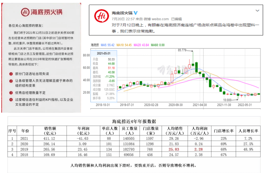Click the 2021-05-31 date in tooltip

pyautogui.click(x=104, y=53)
